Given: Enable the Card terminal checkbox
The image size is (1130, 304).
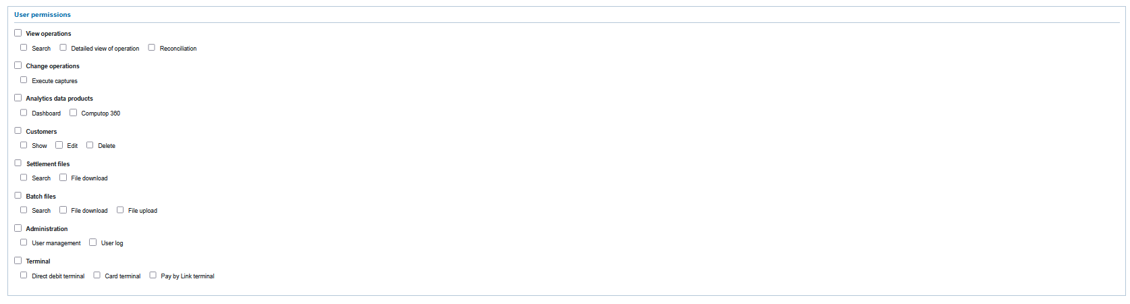Looking at the screenshot, I should 97,275.
